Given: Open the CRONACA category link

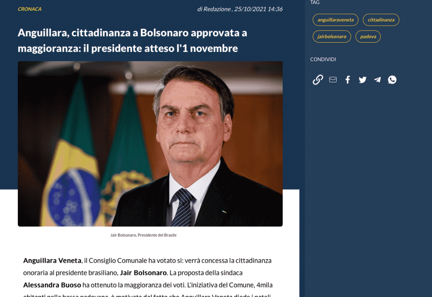Looking at the screenshot, I should tap(30, 9).
